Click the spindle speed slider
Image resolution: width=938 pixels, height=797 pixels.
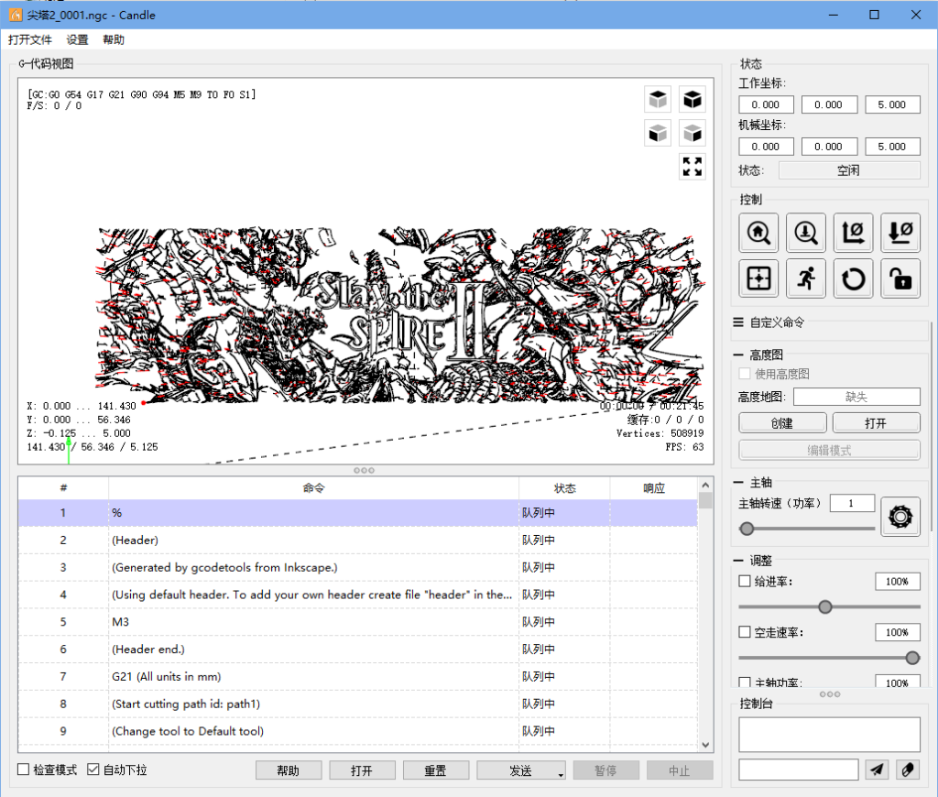pos(806,529)
